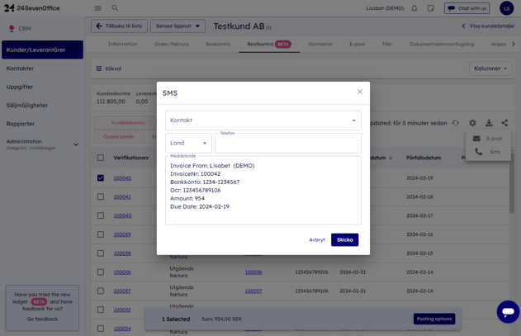Switch to the Kontakter tab
The width and height of the screenshot is (521, 336).
(x=320, y=45)
